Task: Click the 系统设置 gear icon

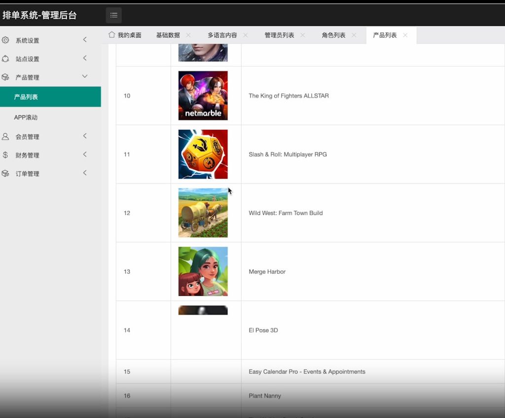Action: click(x=5, y=40)
